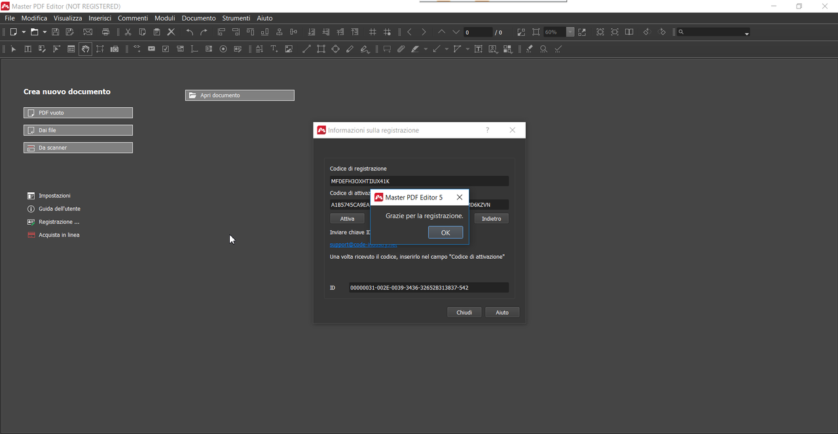Click the Codice di registrazione input field
Screen dimensions: 838x434
click(x=419, y=181)
